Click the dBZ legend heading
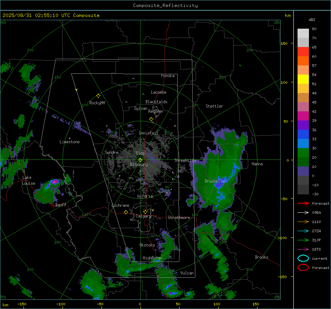The height and width of the screenshot is (309, 331). pos(312,19)
